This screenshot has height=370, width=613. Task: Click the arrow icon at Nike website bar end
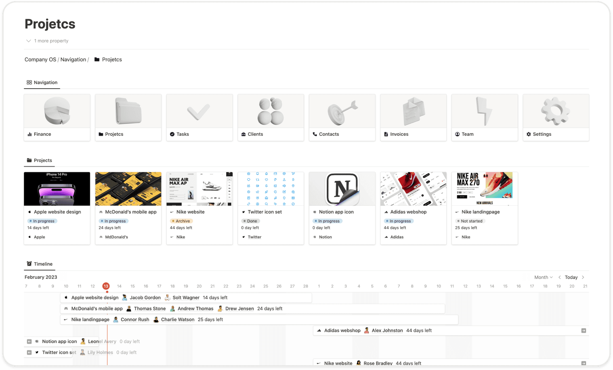pyautogui.click(x=584, y=363)
